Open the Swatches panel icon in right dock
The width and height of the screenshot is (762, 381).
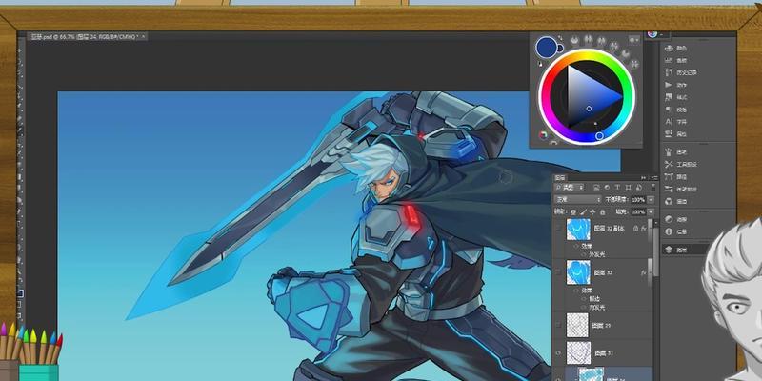point(669,60)
